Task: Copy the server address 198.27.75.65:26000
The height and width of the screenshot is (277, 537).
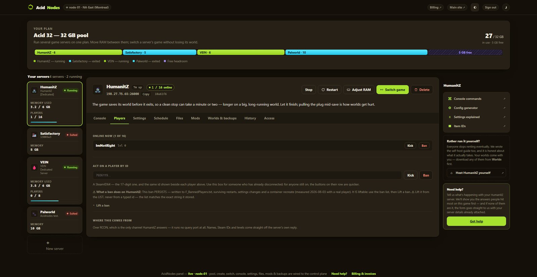Action: (x=146, y=94)
